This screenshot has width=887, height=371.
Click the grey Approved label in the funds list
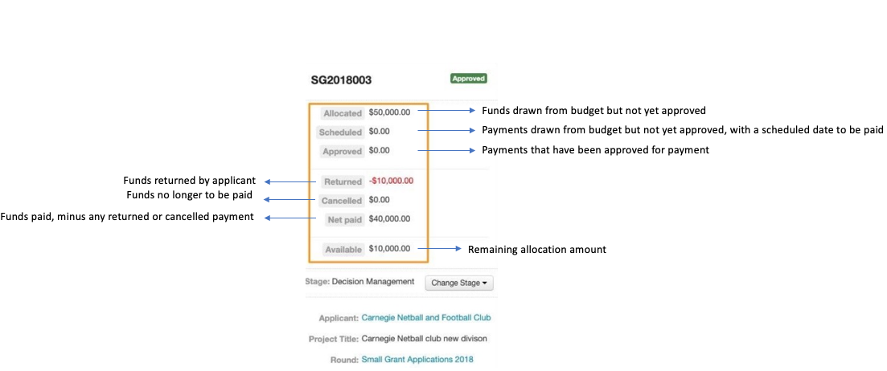[343, 151]
